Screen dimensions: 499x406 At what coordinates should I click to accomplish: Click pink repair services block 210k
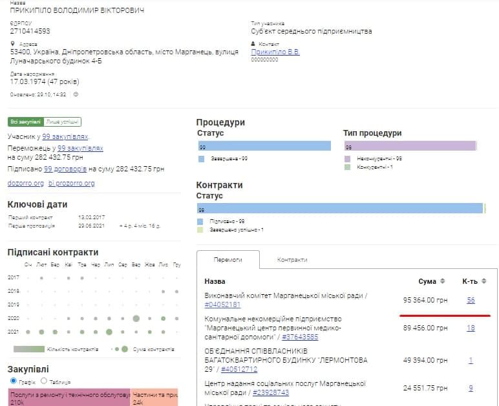(x=69, y=397)
